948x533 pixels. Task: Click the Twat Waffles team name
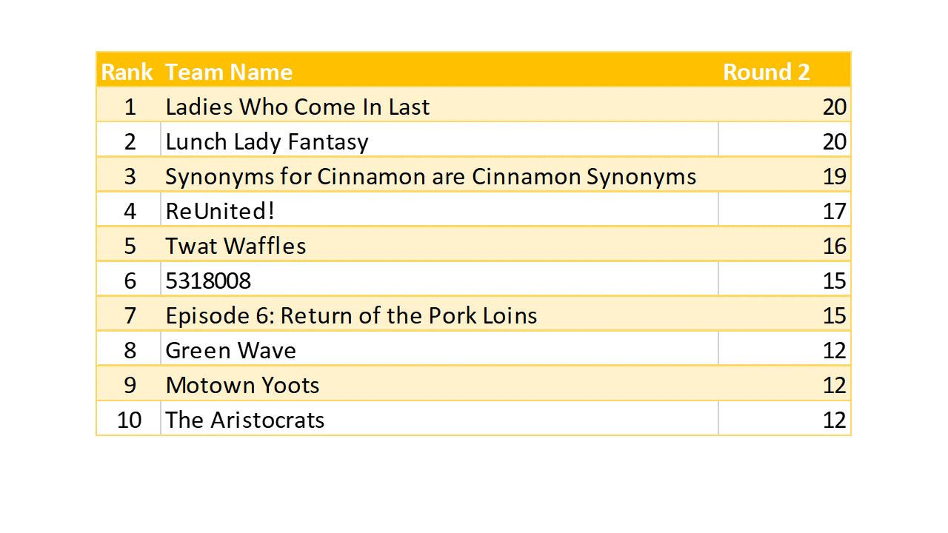pos(236,246)
